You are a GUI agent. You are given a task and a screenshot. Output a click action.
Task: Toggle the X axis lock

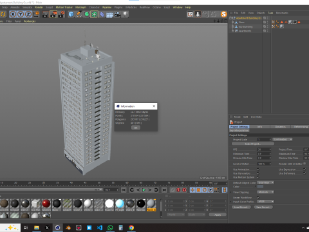point(13,14)
